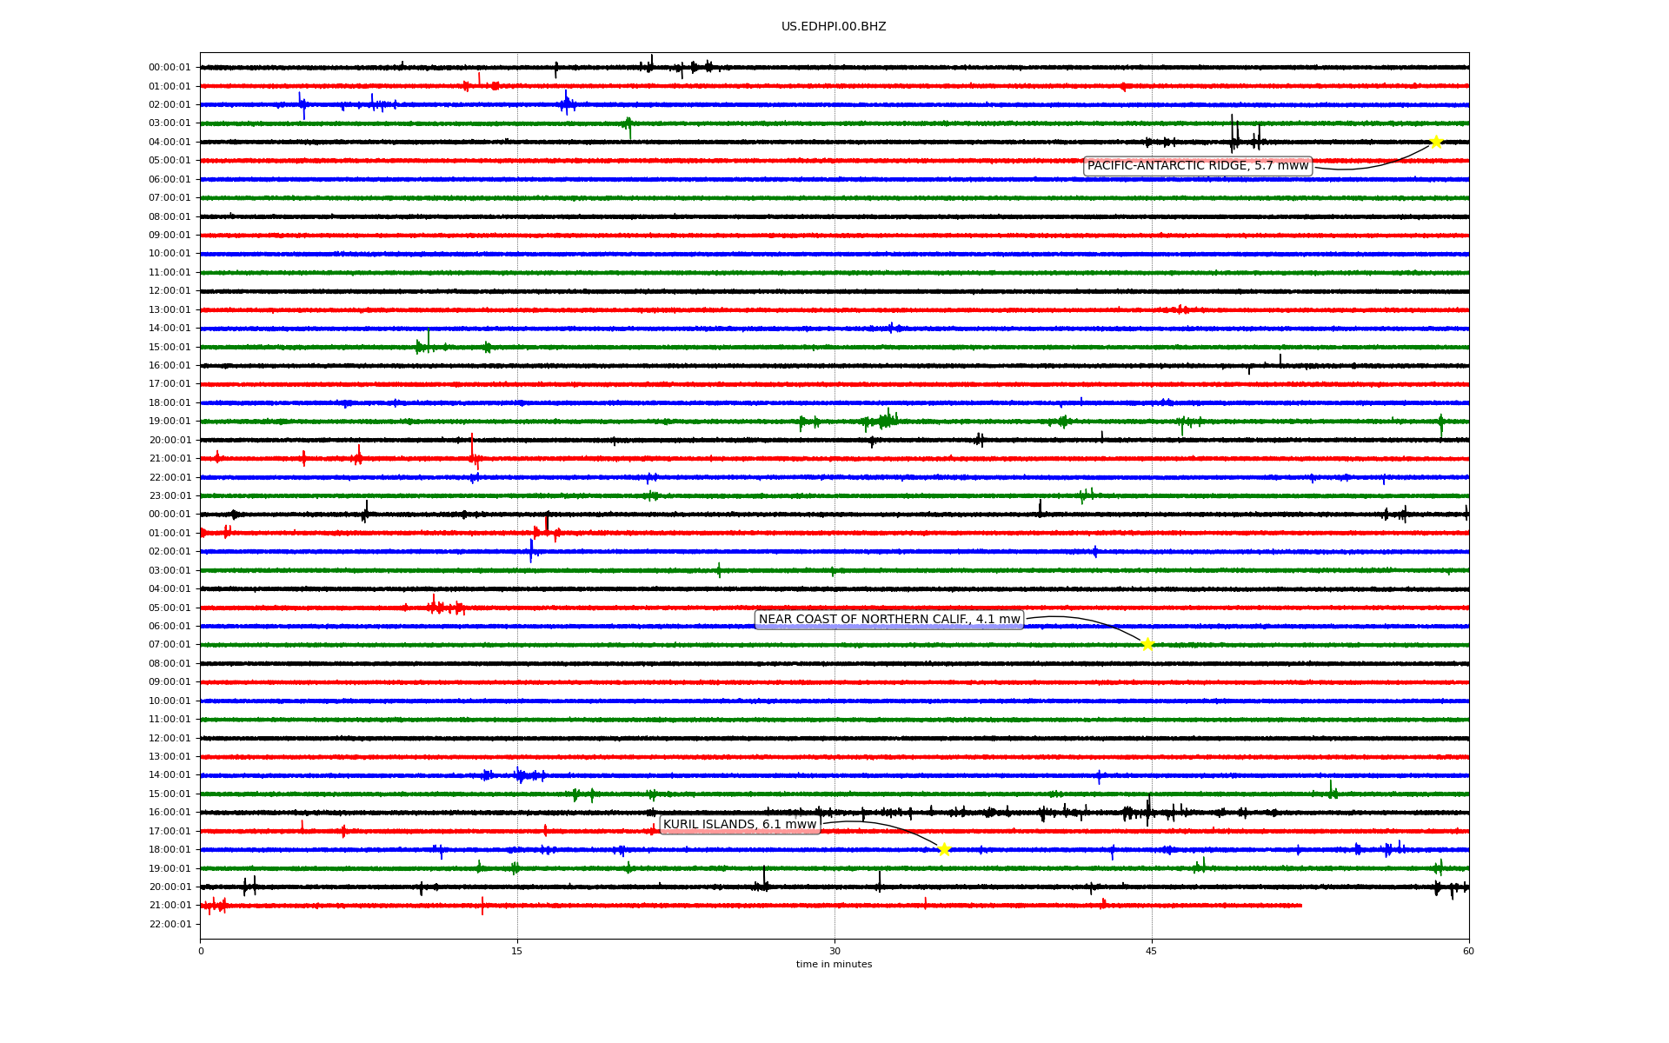Click the 07:00:01 label of the Northern Calif. star trace

coord(170,645)
